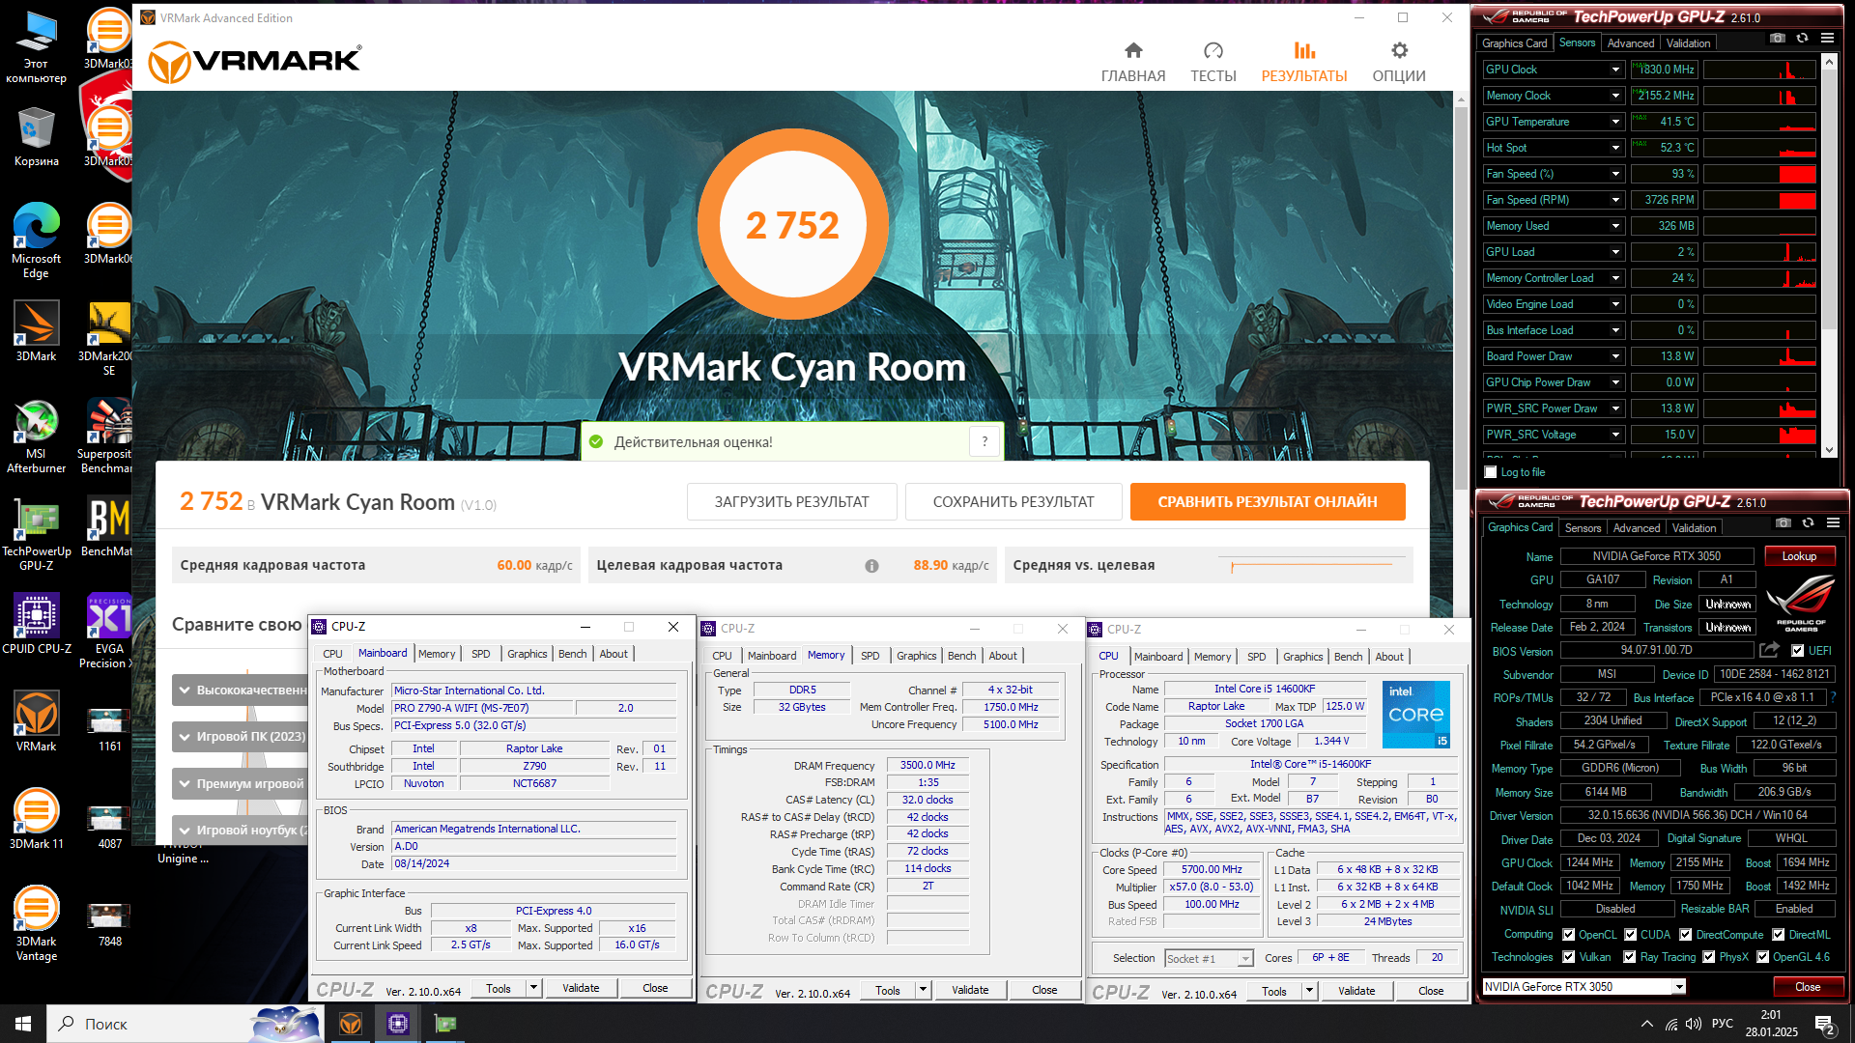Toggle the DirectCompute checkbox in GPU-Z
The height and width of the screenshot is (1043, 1855).
pyautogui.click(x=1686, y=935)
